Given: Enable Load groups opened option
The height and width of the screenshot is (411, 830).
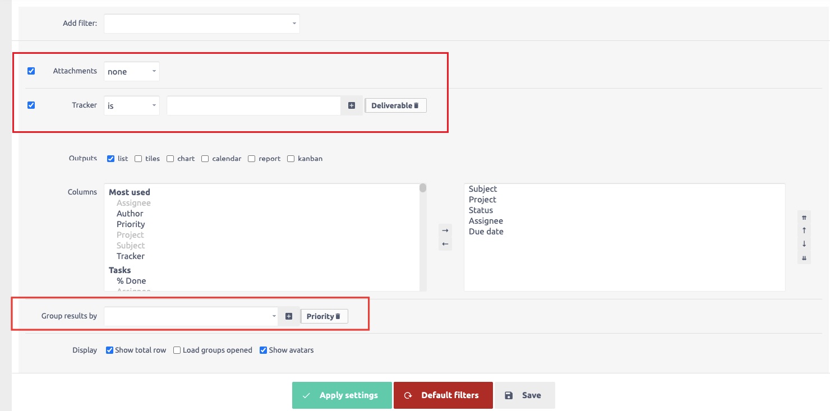Looking at the screenshot, I should click(177, 350).
